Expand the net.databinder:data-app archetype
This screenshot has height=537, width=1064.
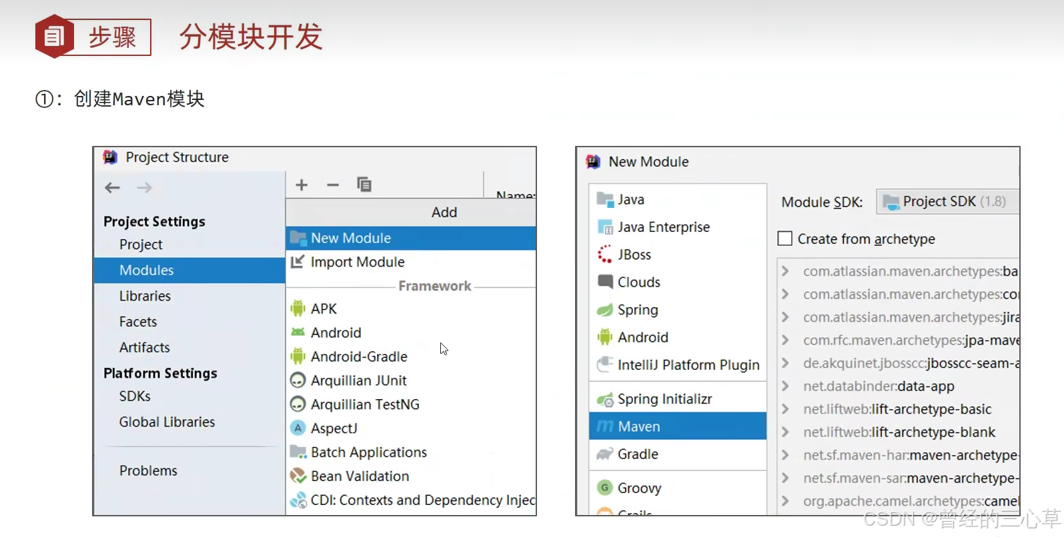pos(785,386)
